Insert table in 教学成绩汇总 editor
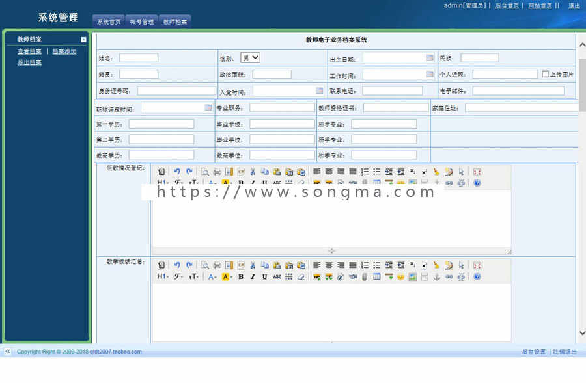Viewport: 586px width, 383px height. coord(377,276)
